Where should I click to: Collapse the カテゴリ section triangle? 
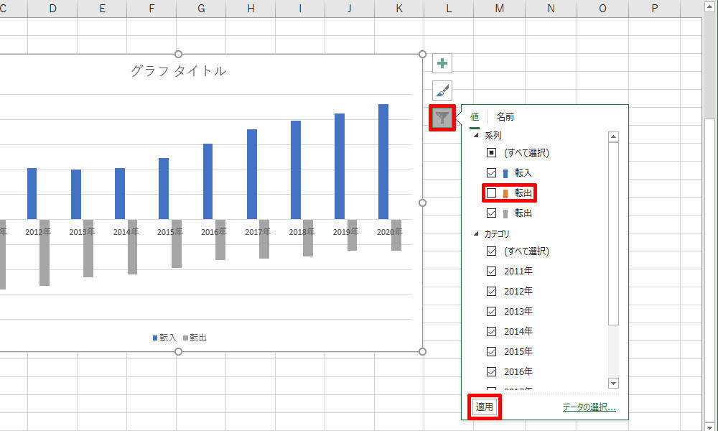point(476,233)
